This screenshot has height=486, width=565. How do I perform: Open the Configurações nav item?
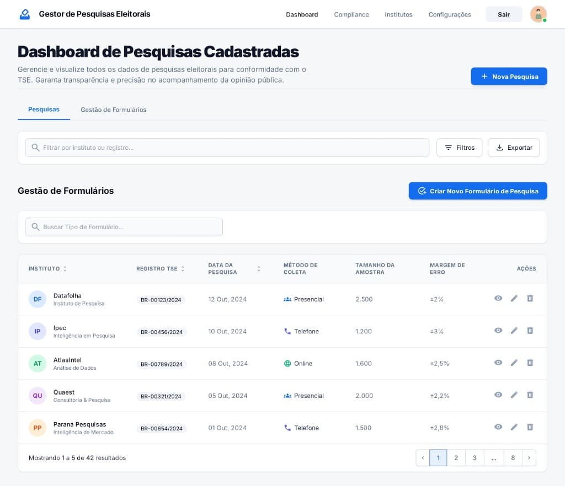coord(450,14)
